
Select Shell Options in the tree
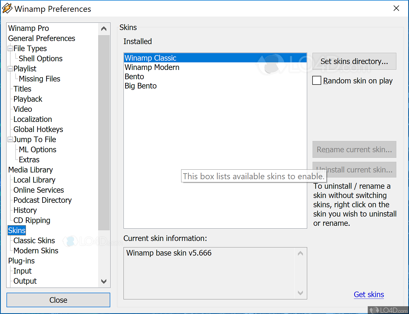(41, 59)
